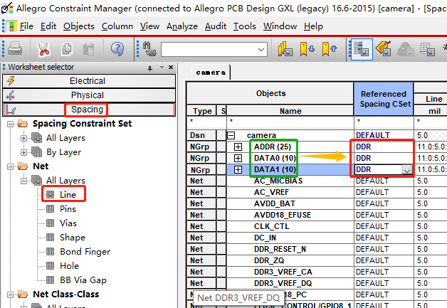Click the By Layer worksheet icon
The width and height of the screenshot is (447, 308).
37,152
